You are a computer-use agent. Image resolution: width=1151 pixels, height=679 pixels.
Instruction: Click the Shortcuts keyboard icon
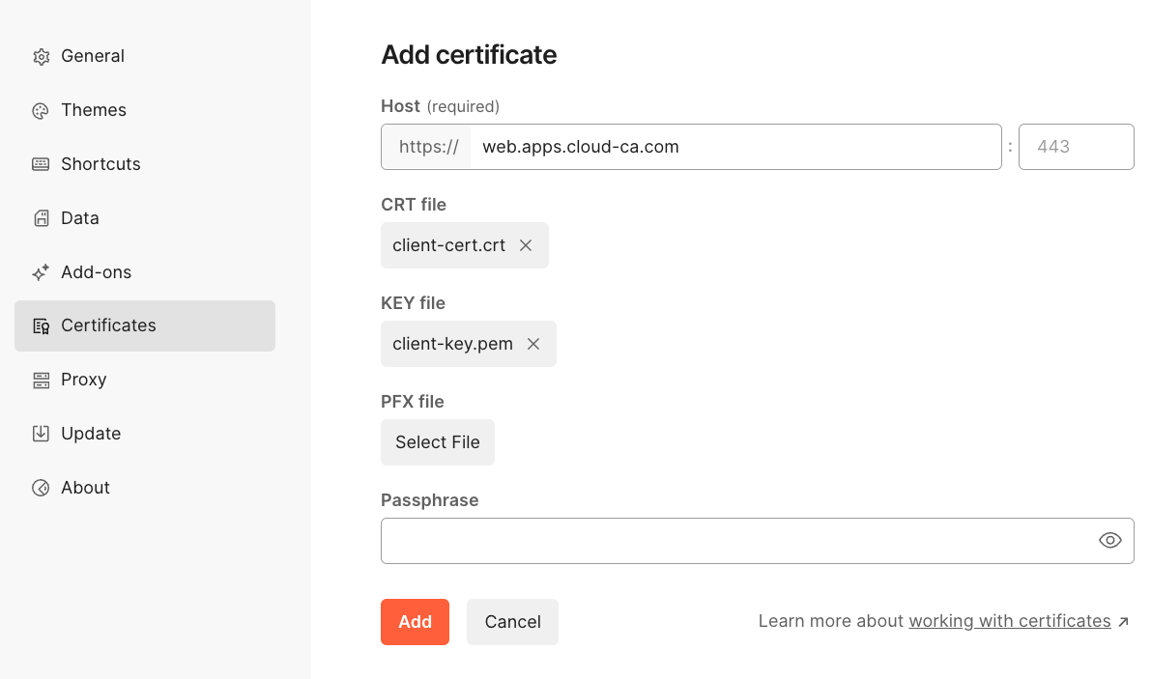(41, 164)
